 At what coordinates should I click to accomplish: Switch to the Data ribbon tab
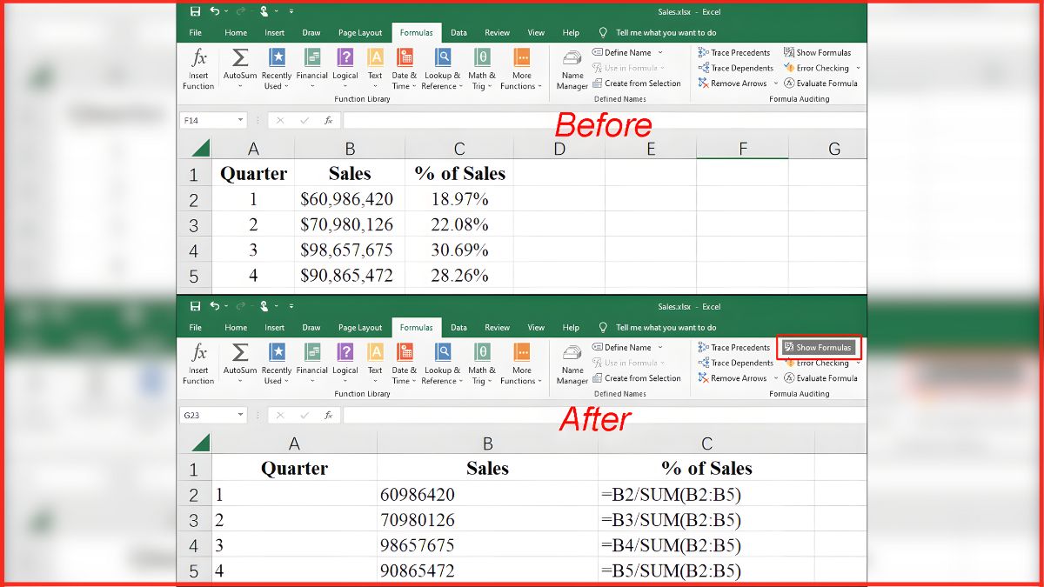(458, 32)
